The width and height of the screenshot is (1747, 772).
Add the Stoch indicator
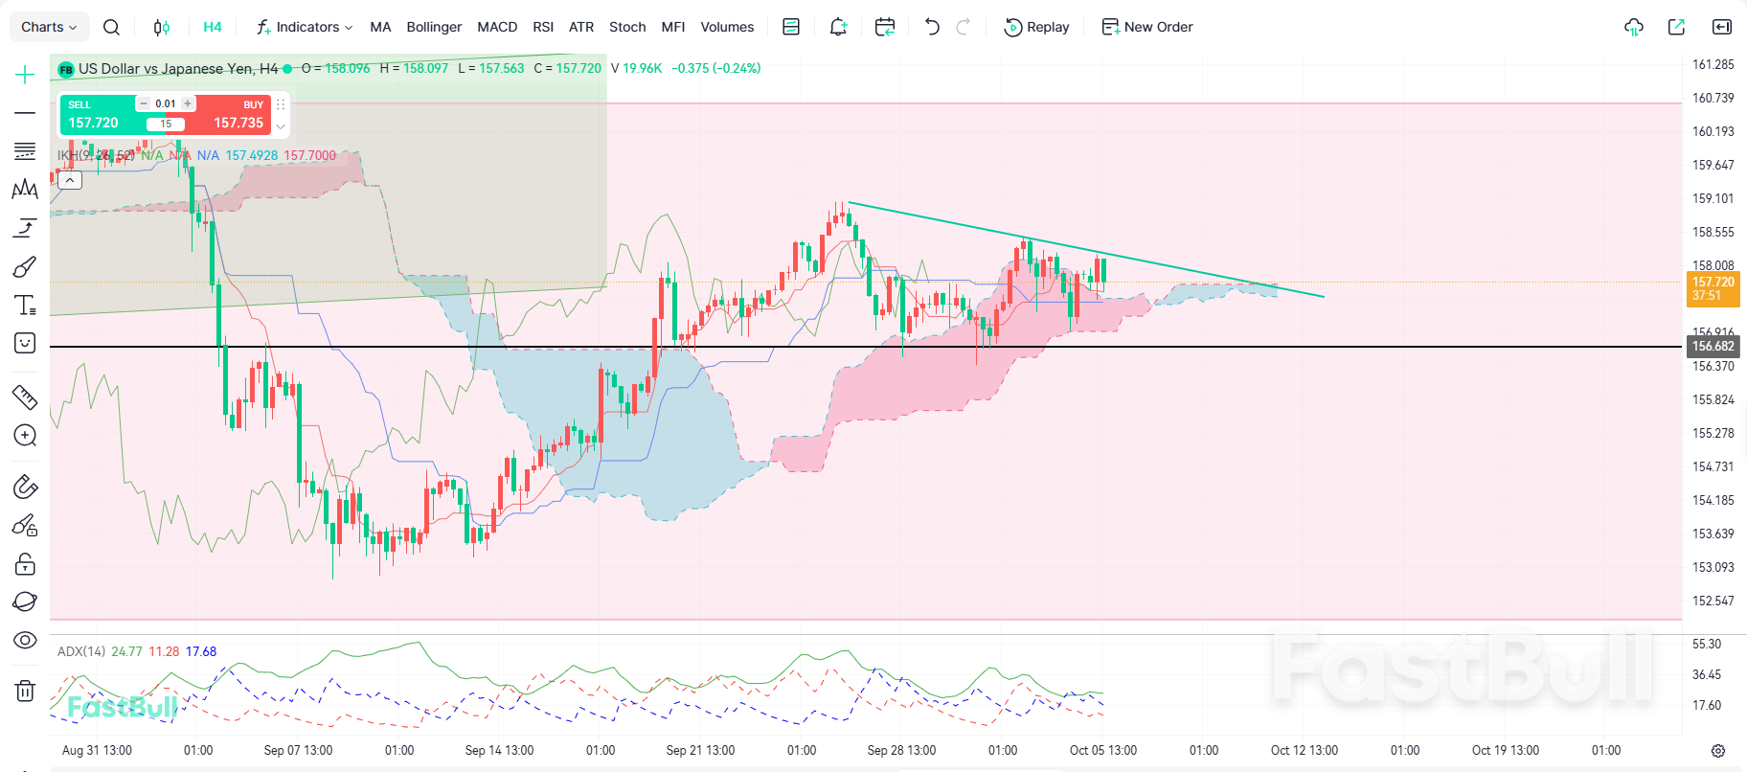[627, 27]
